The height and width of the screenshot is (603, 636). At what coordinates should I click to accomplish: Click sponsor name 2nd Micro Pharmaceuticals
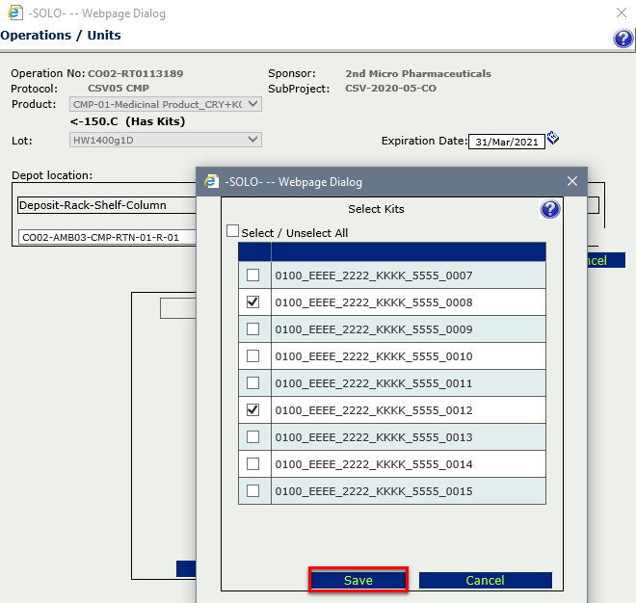418,73
